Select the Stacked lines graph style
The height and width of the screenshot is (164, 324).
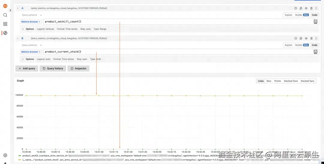point(291,81)
